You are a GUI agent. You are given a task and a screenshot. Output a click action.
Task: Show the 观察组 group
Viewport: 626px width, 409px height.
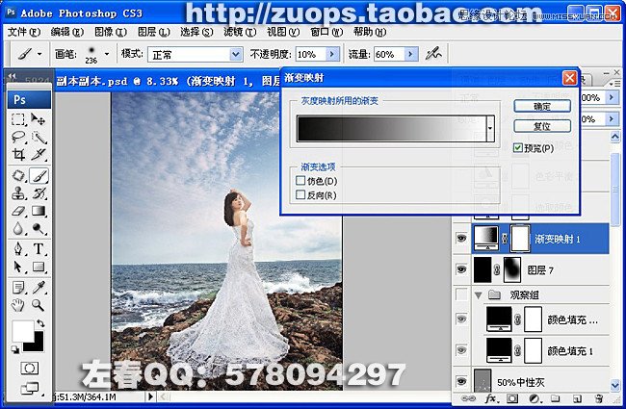461,294
